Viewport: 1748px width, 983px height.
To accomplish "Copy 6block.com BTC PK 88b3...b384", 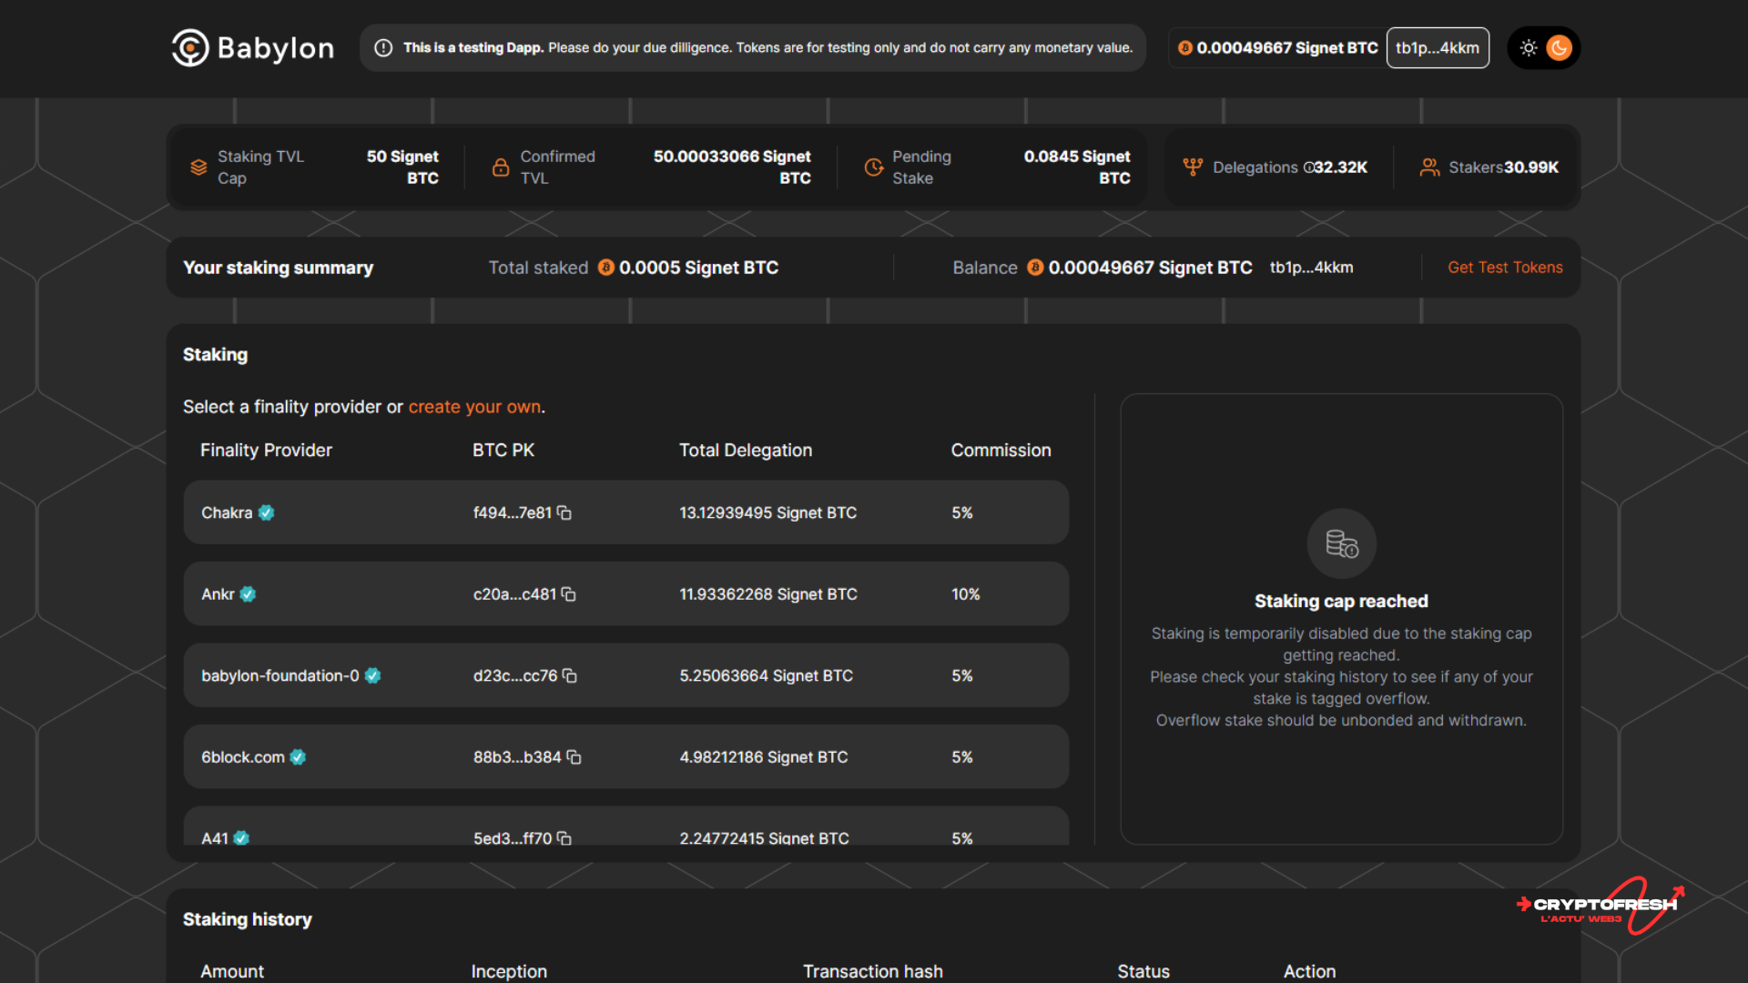I will (x=574, y=757).
